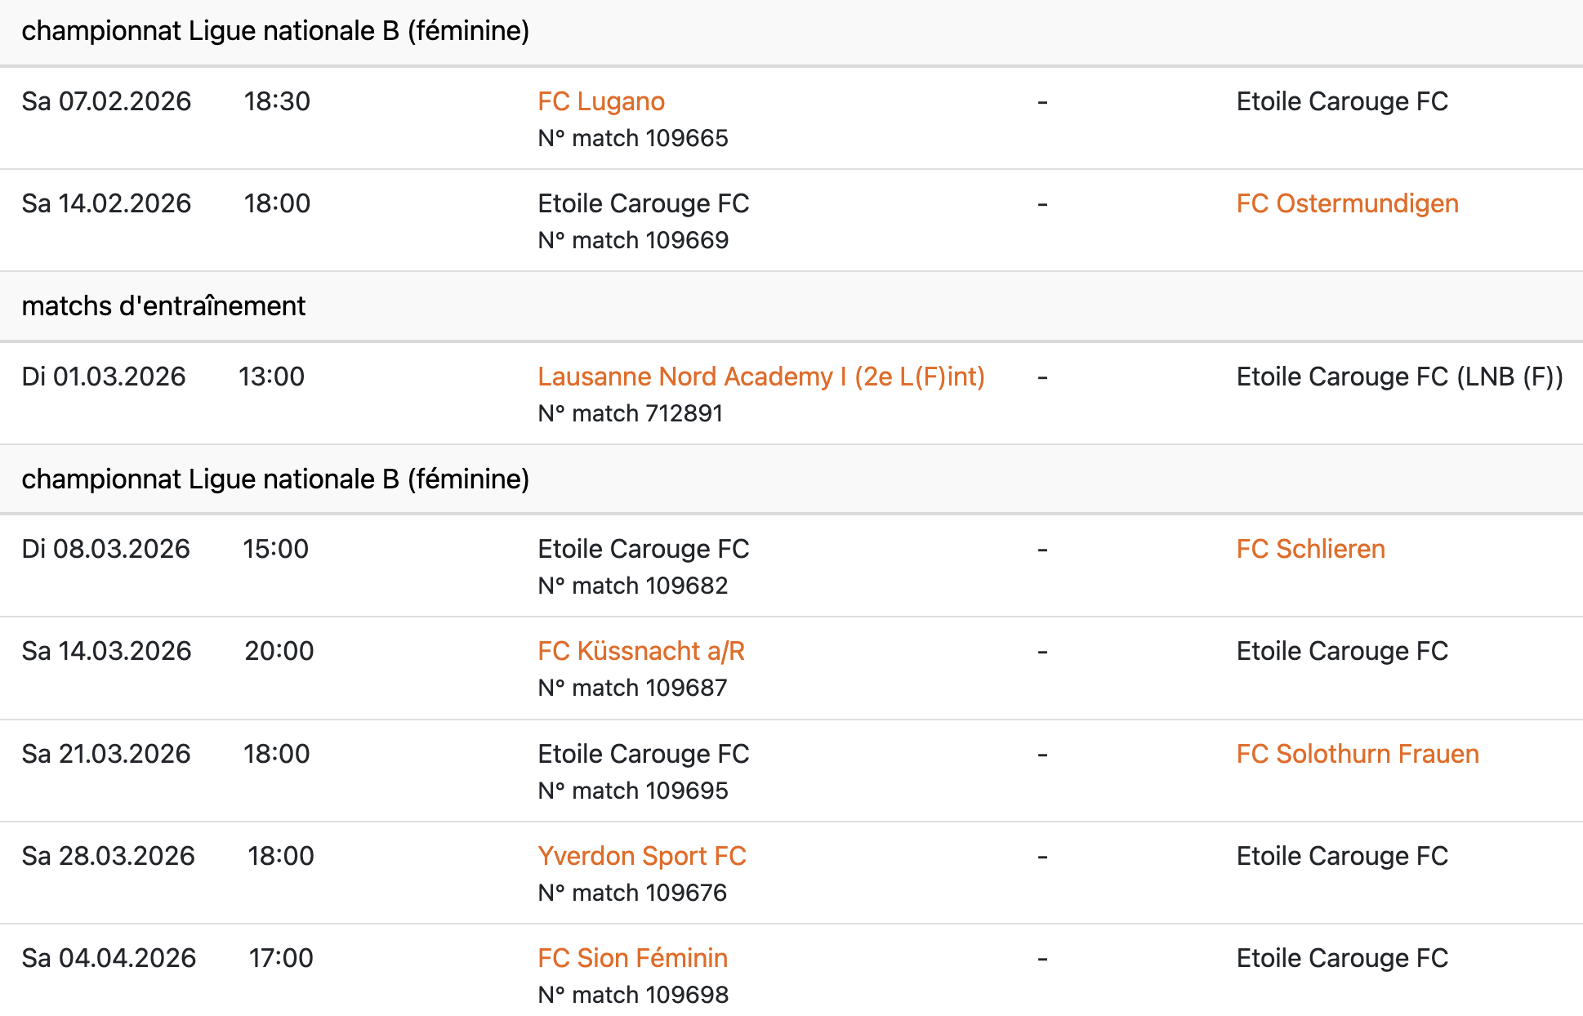Image resolution: width=1583 pixels, height=1016 pixels.
Task: Click the matchs d'entraînement section header
Action: tap(163, 305)
